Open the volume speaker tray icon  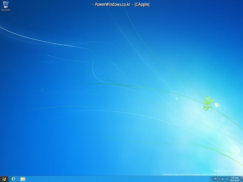223,179
